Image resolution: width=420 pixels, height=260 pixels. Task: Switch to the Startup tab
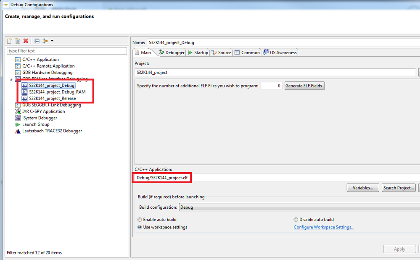[x=198, y=53]
